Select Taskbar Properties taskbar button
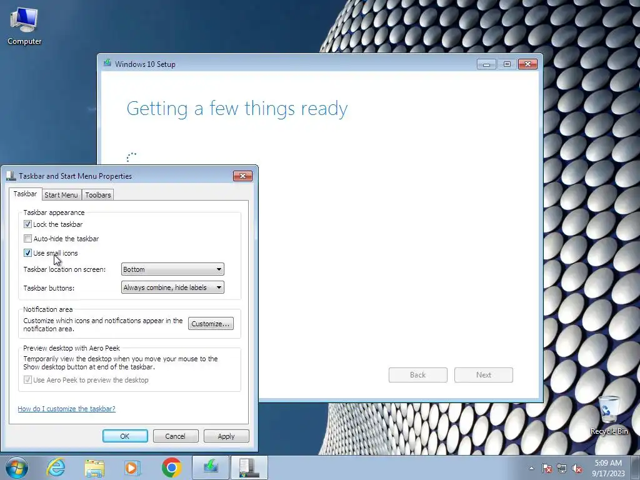The height and width of the screenshot is (480, 640). (x=249, y=467)
